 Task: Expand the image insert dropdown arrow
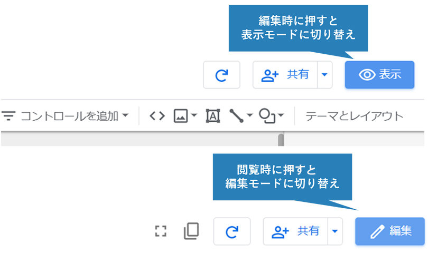tap(194, 115)
